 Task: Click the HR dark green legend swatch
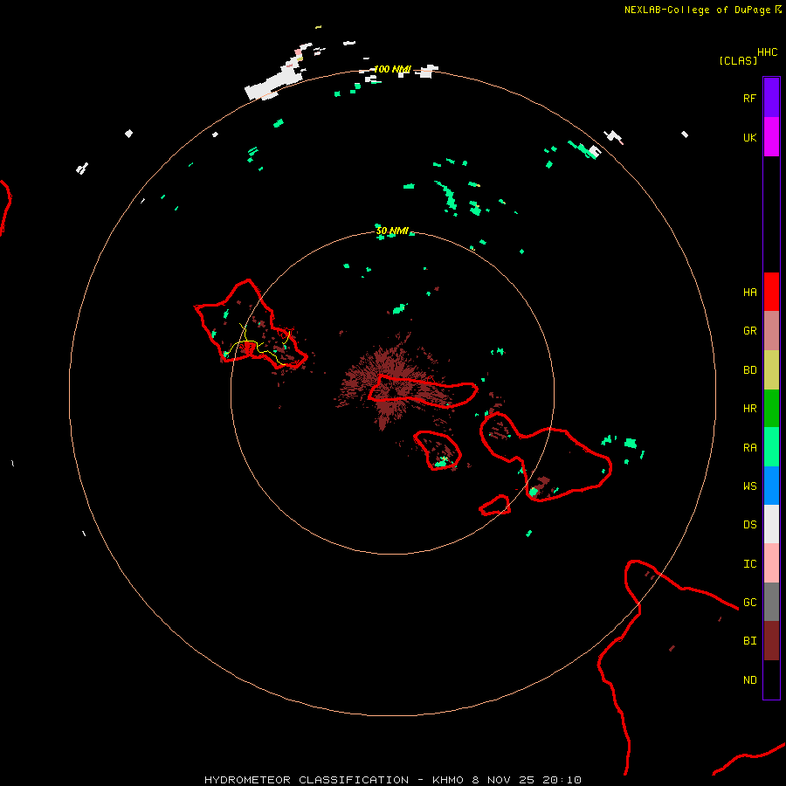pos(771,409)
